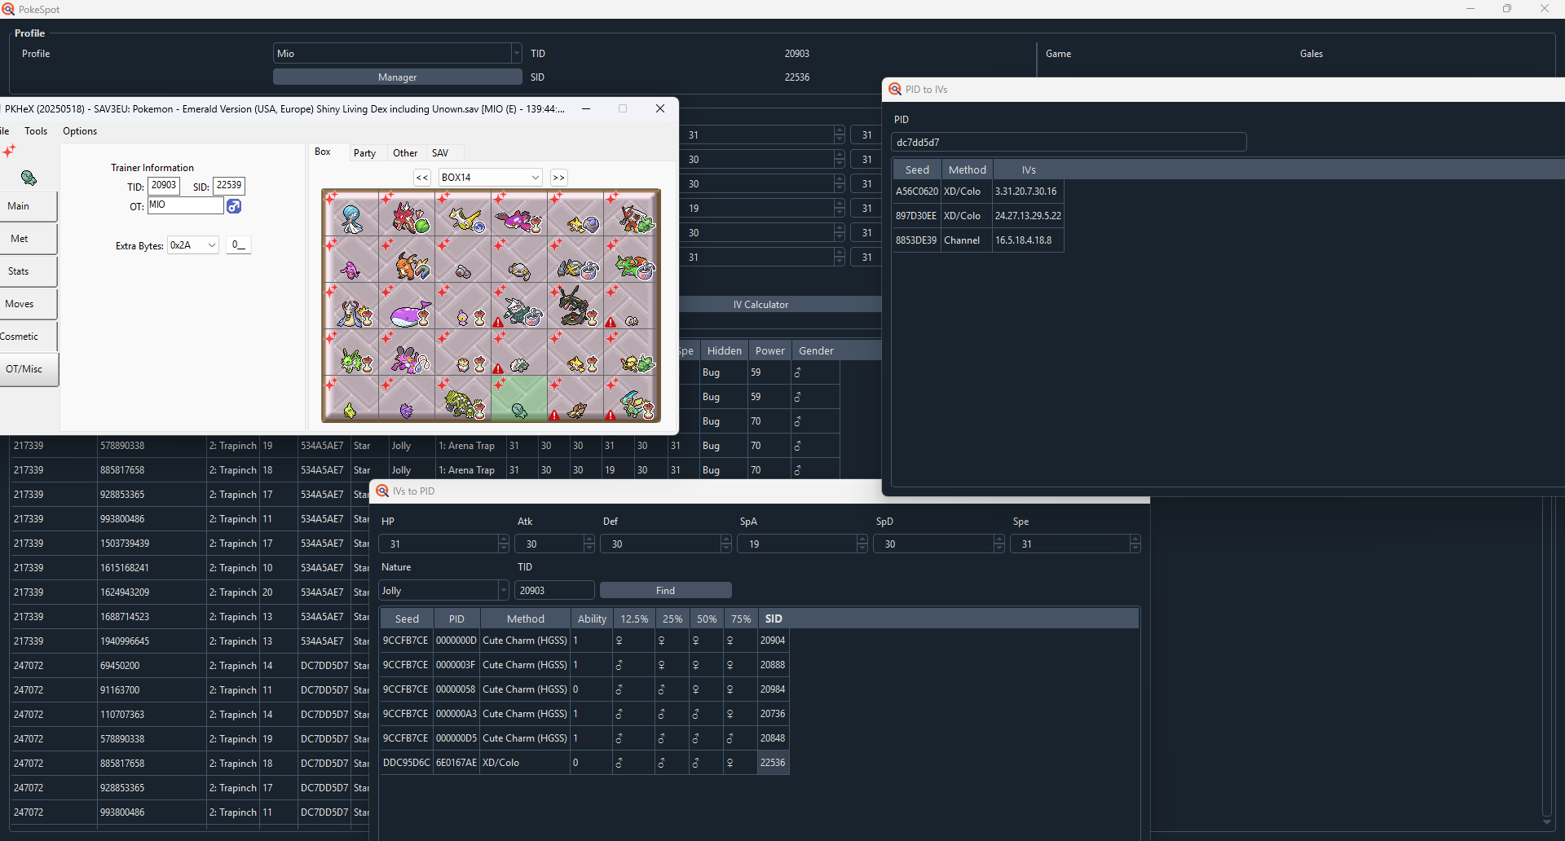Go to the previous box with << button

click(x=421, y=178)
